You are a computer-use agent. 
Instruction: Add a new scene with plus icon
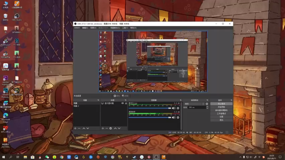[75, 128]
